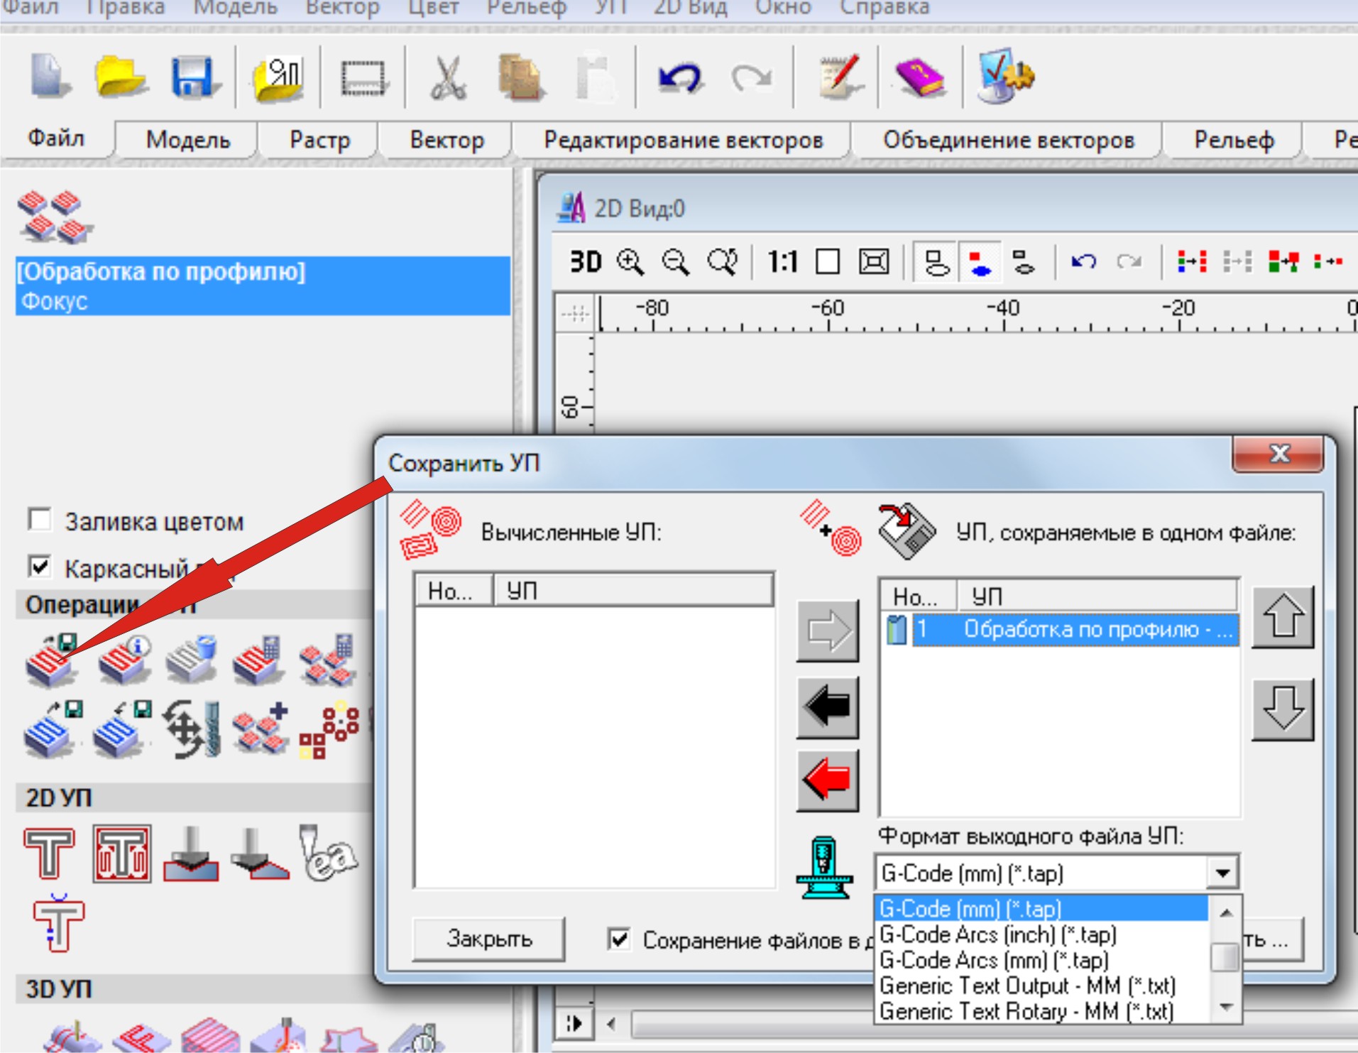
Task: Click the 3D view button
Action: pos(586,262)
